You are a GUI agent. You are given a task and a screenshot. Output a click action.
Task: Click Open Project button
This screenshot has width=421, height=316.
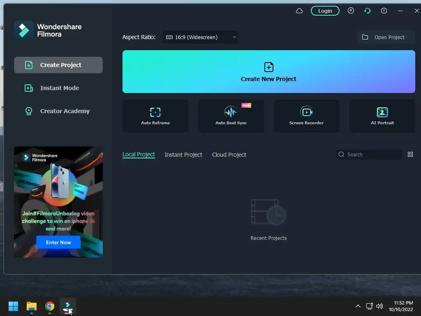pos(386,37)
